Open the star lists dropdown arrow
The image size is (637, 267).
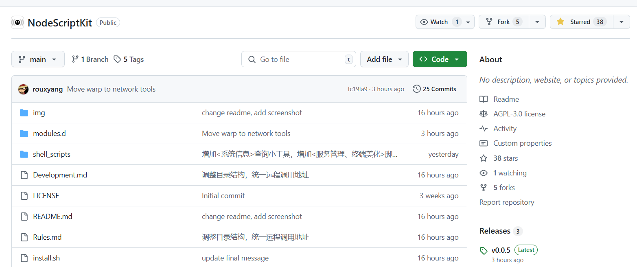pyautogui.click(x=622, y=22)
